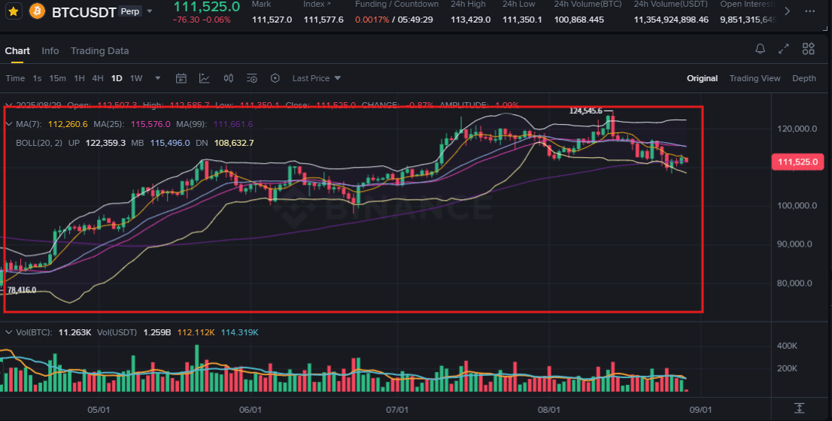This screenshot has height=421, width=832.
Task: Click the 78,416.0 low price marker
Action: coord(22,290)
